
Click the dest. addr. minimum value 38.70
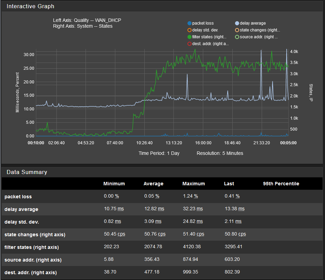pyautogui.click(x=110, y=272)
